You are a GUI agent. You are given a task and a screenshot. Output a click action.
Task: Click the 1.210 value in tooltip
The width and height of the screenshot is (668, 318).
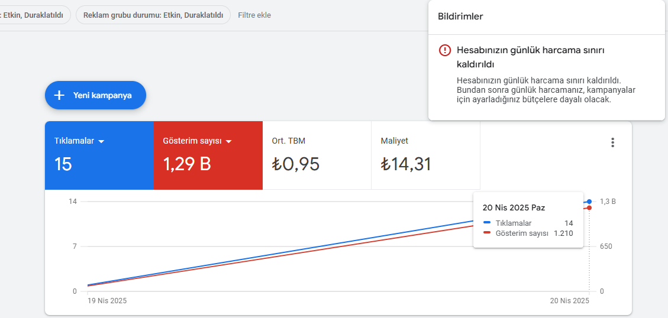(563, 233)
